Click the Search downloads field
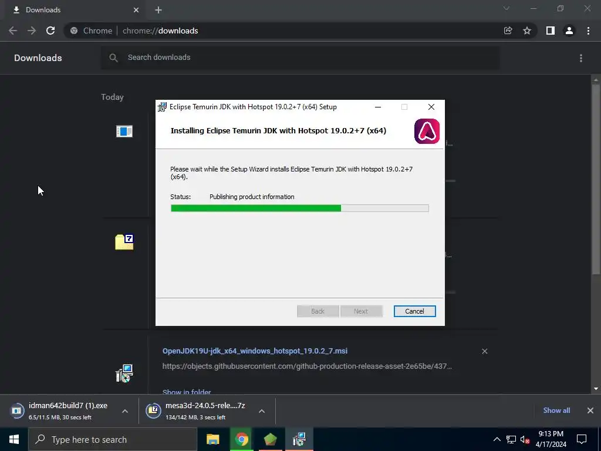This screenshot has height=451, width=601. 300,58
